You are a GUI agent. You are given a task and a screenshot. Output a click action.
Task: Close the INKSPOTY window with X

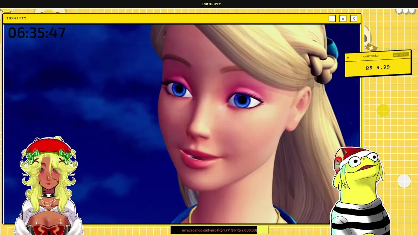pos(353,19)
